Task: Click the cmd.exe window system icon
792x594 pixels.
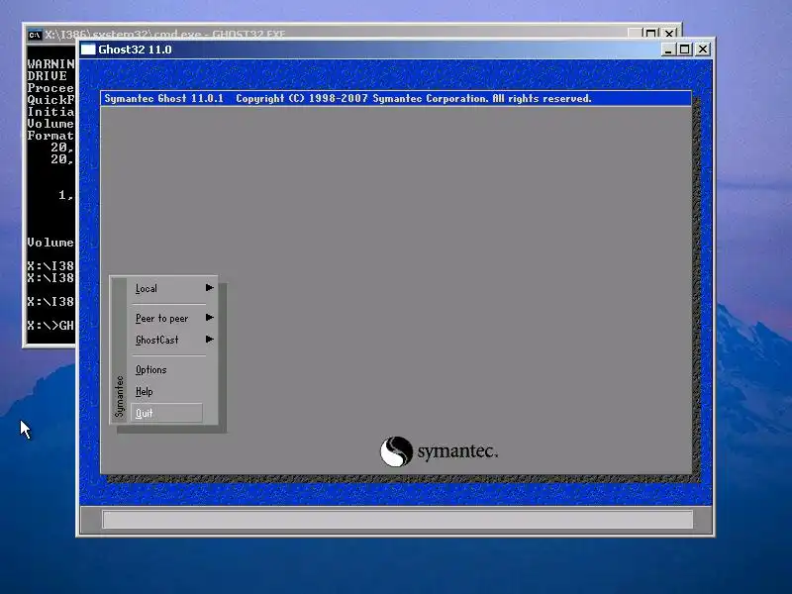Action: tap(35, 35)
